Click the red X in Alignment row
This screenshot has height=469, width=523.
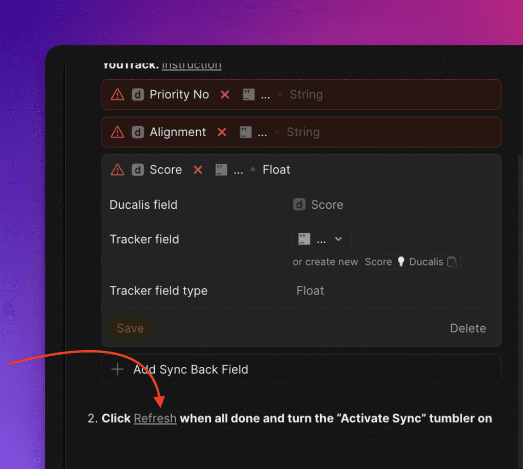[x=222, y=132]
